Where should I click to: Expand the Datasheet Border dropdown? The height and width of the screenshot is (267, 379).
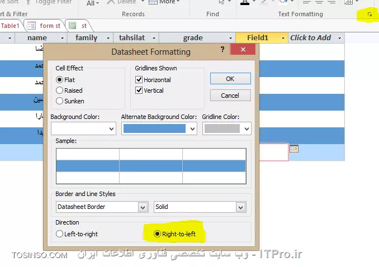click(143, 207)
